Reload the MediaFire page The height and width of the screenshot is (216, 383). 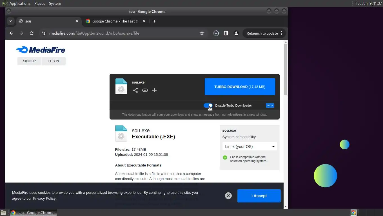click(x=32, y=33)
